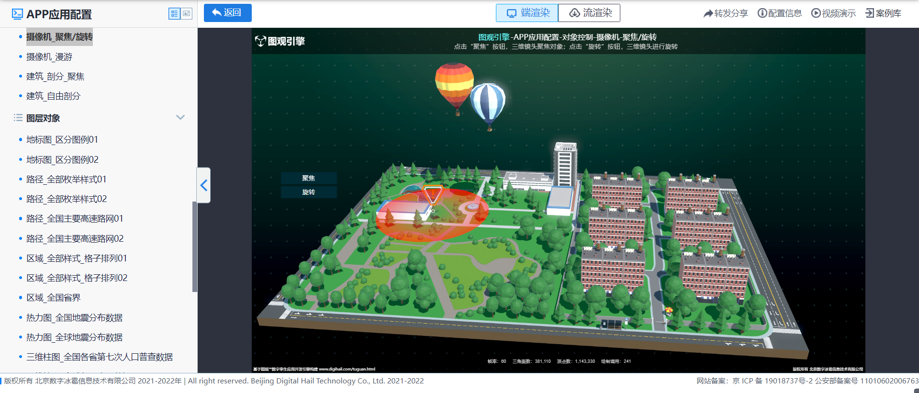The image size is (919, 393).
Task: Select 热力图_全球地震分布数据 item
Action: point(74,337)
